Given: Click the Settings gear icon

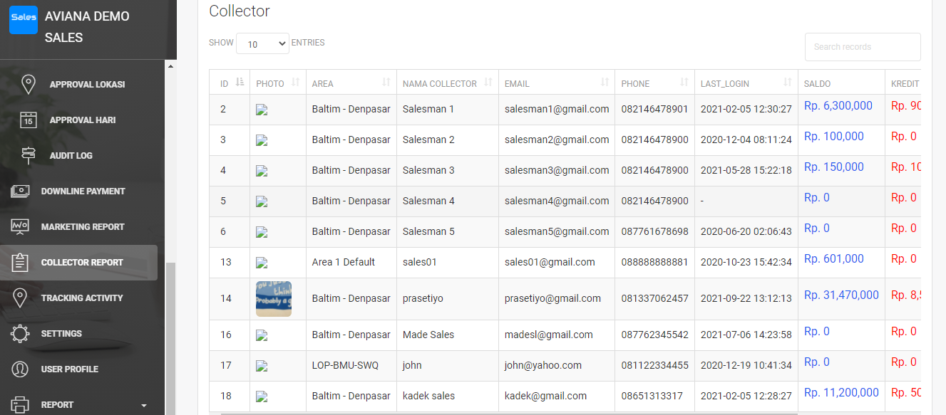Looking at the screenshot, I should click(x=20, y=333).
